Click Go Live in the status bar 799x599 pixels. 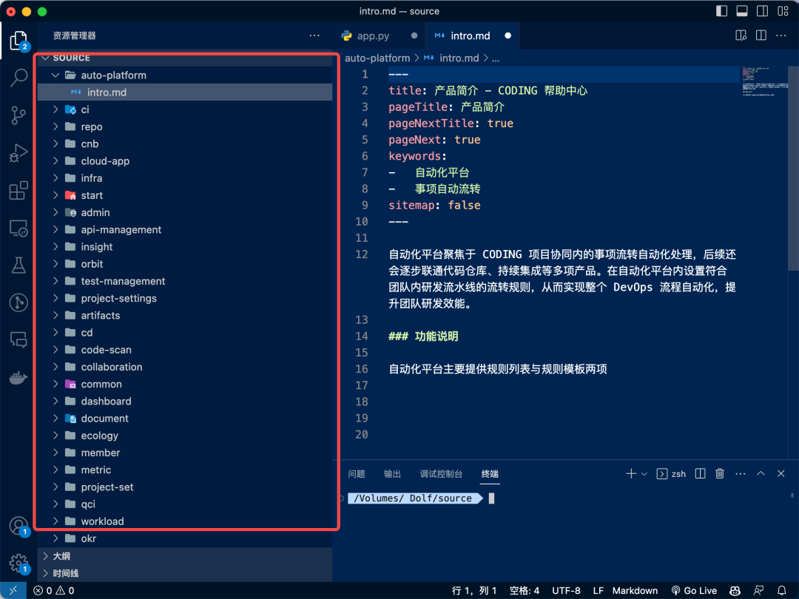click(694, 590)
